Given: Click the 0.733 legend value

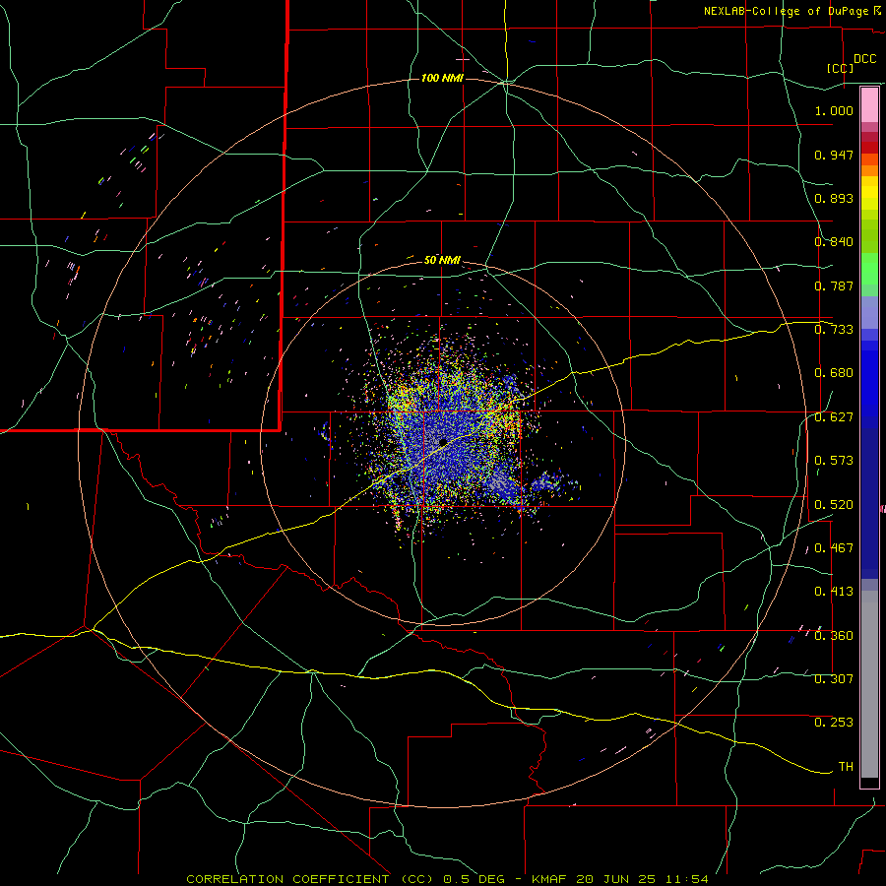Looking at the screenshot, I should 834,330.
